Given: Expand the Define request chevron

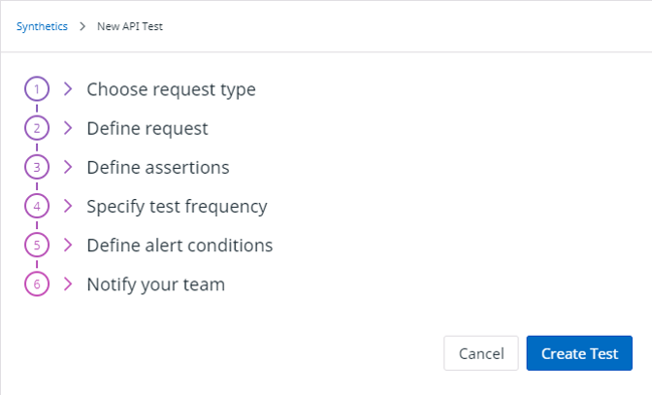Looking at the screenshot, I should (68, 128).
